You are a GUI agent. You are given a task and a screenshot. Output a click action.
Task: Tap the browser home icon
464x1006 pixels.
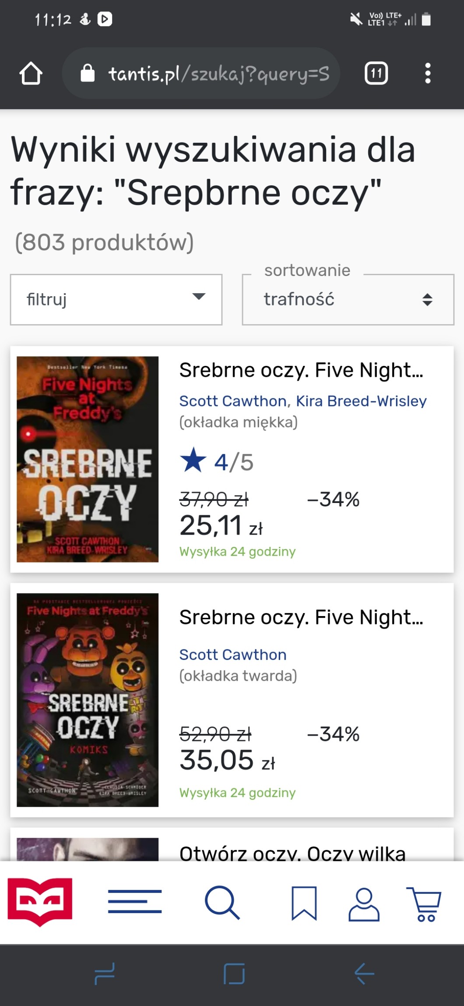click(31, 74)
